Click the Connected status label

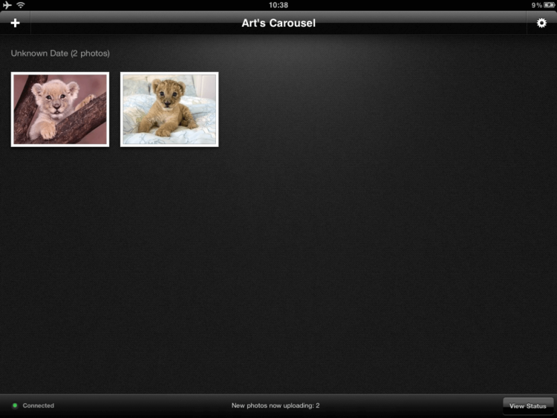pos(39,405)
